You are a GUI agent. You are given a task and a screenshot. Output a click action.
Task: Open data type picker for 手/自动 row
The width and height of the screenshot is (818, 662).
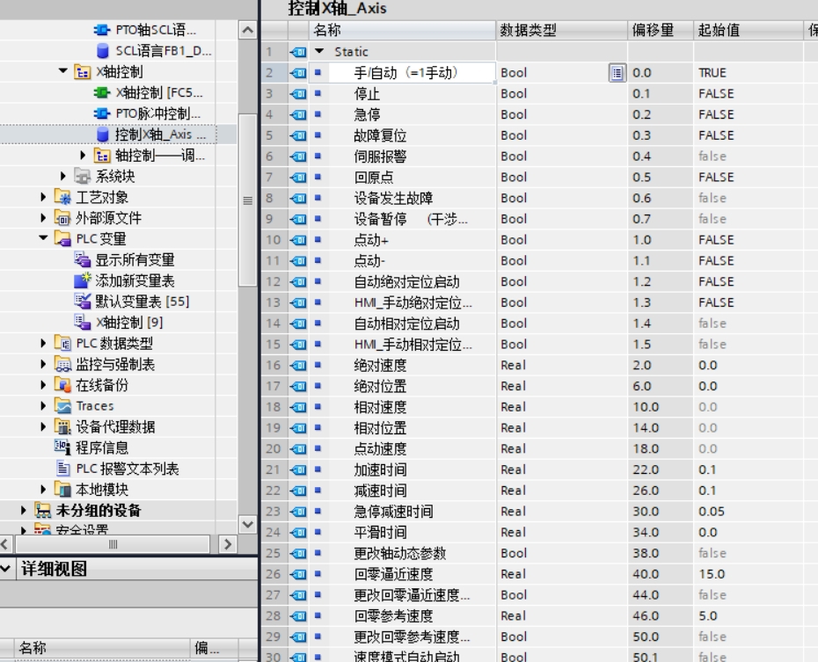click(617, 73)
